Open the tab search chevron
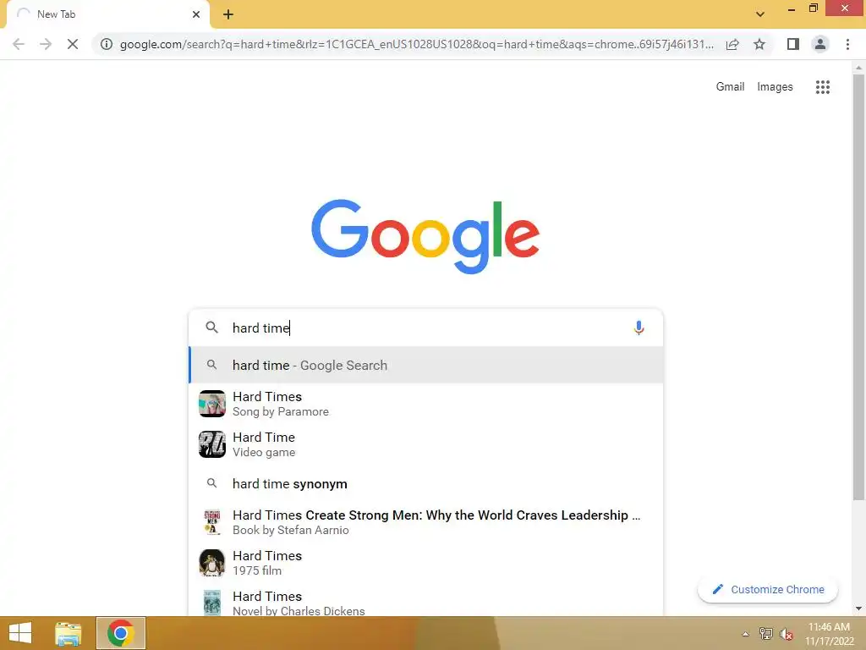866x650 pixels. [760, 14]
